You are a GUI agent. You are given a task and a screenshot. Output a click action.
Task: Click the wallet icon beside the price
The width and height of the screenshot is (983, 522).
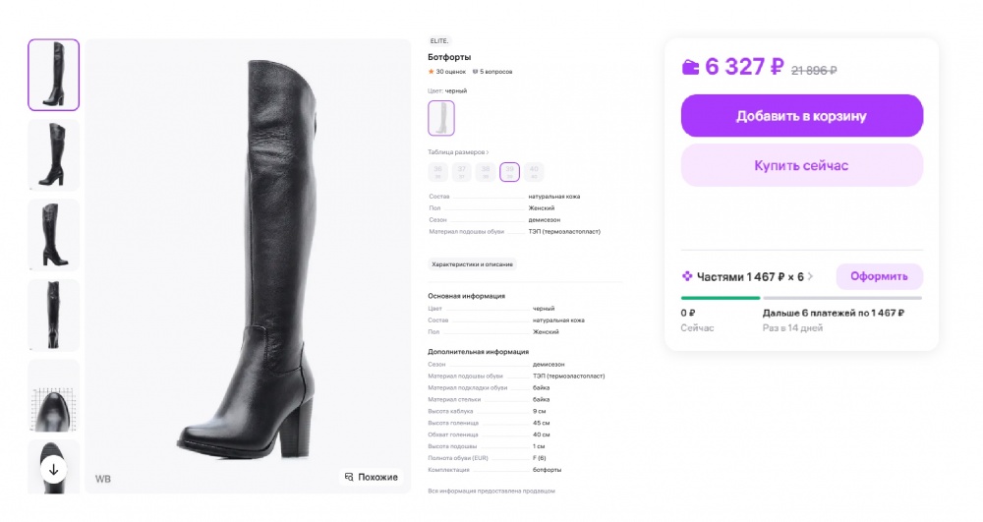pyautogui.click(x=691, y=67)
